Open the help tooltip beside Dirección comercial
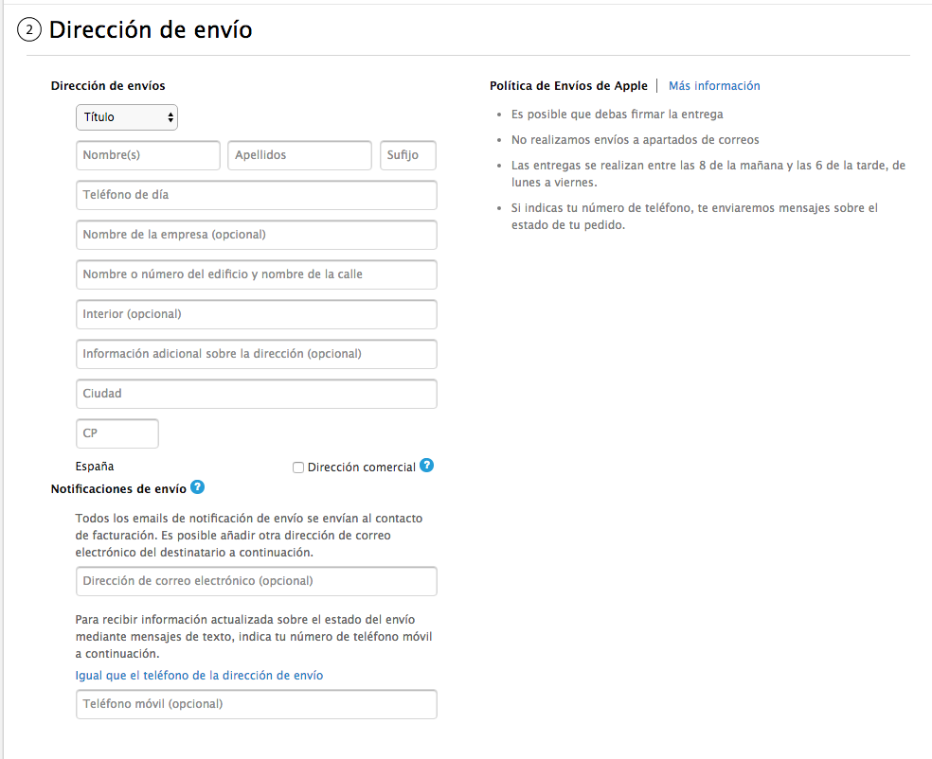 (426, 467)
